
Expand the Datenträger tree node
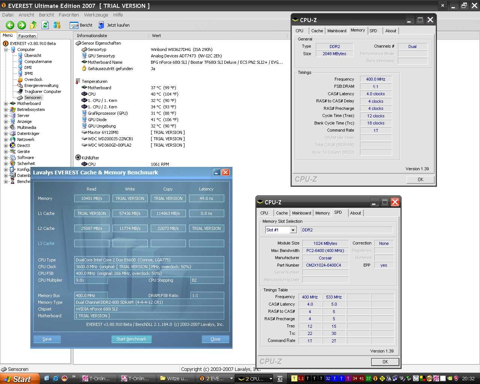(x=6, y=133)
